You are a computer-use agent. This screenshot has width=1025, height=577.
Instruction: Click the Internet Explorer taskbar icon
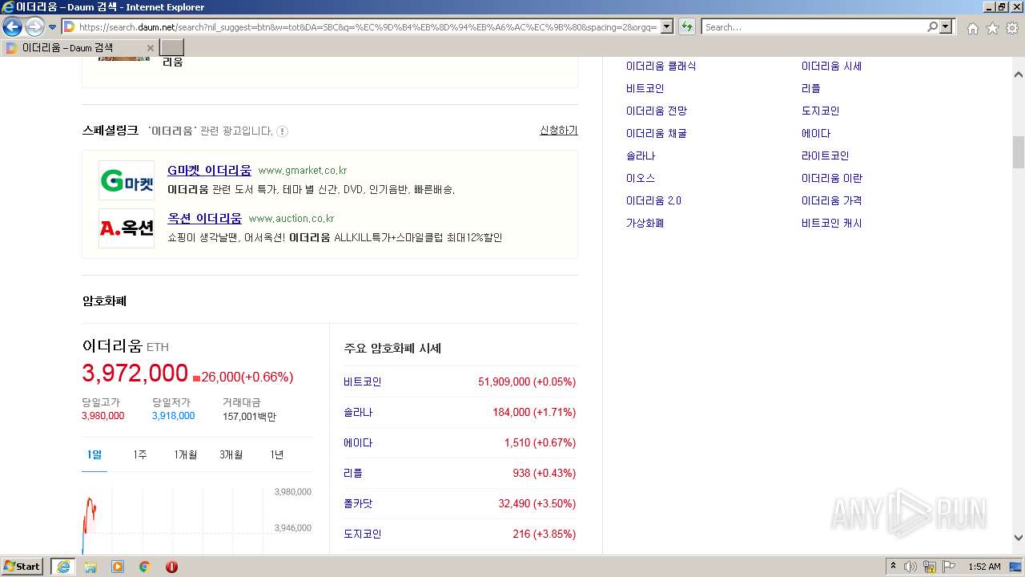click(63, 566)
